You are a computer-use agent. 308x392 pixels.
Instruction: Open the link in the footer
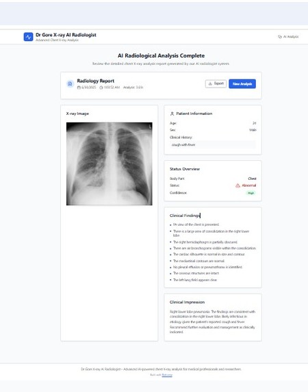(167, 375)
